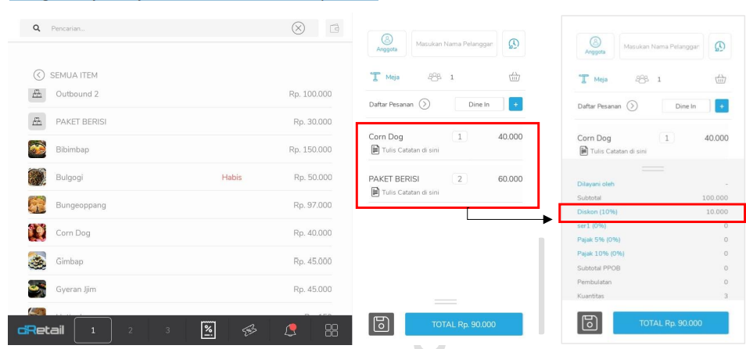Image resolution: width=746 pixels, height=349 pixels.
Task: Clear the search box with the X icon
Action: 298,28
